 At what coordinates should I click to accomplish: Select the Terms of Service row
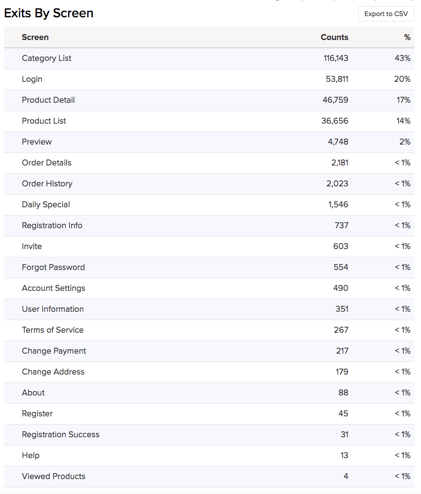53,330
